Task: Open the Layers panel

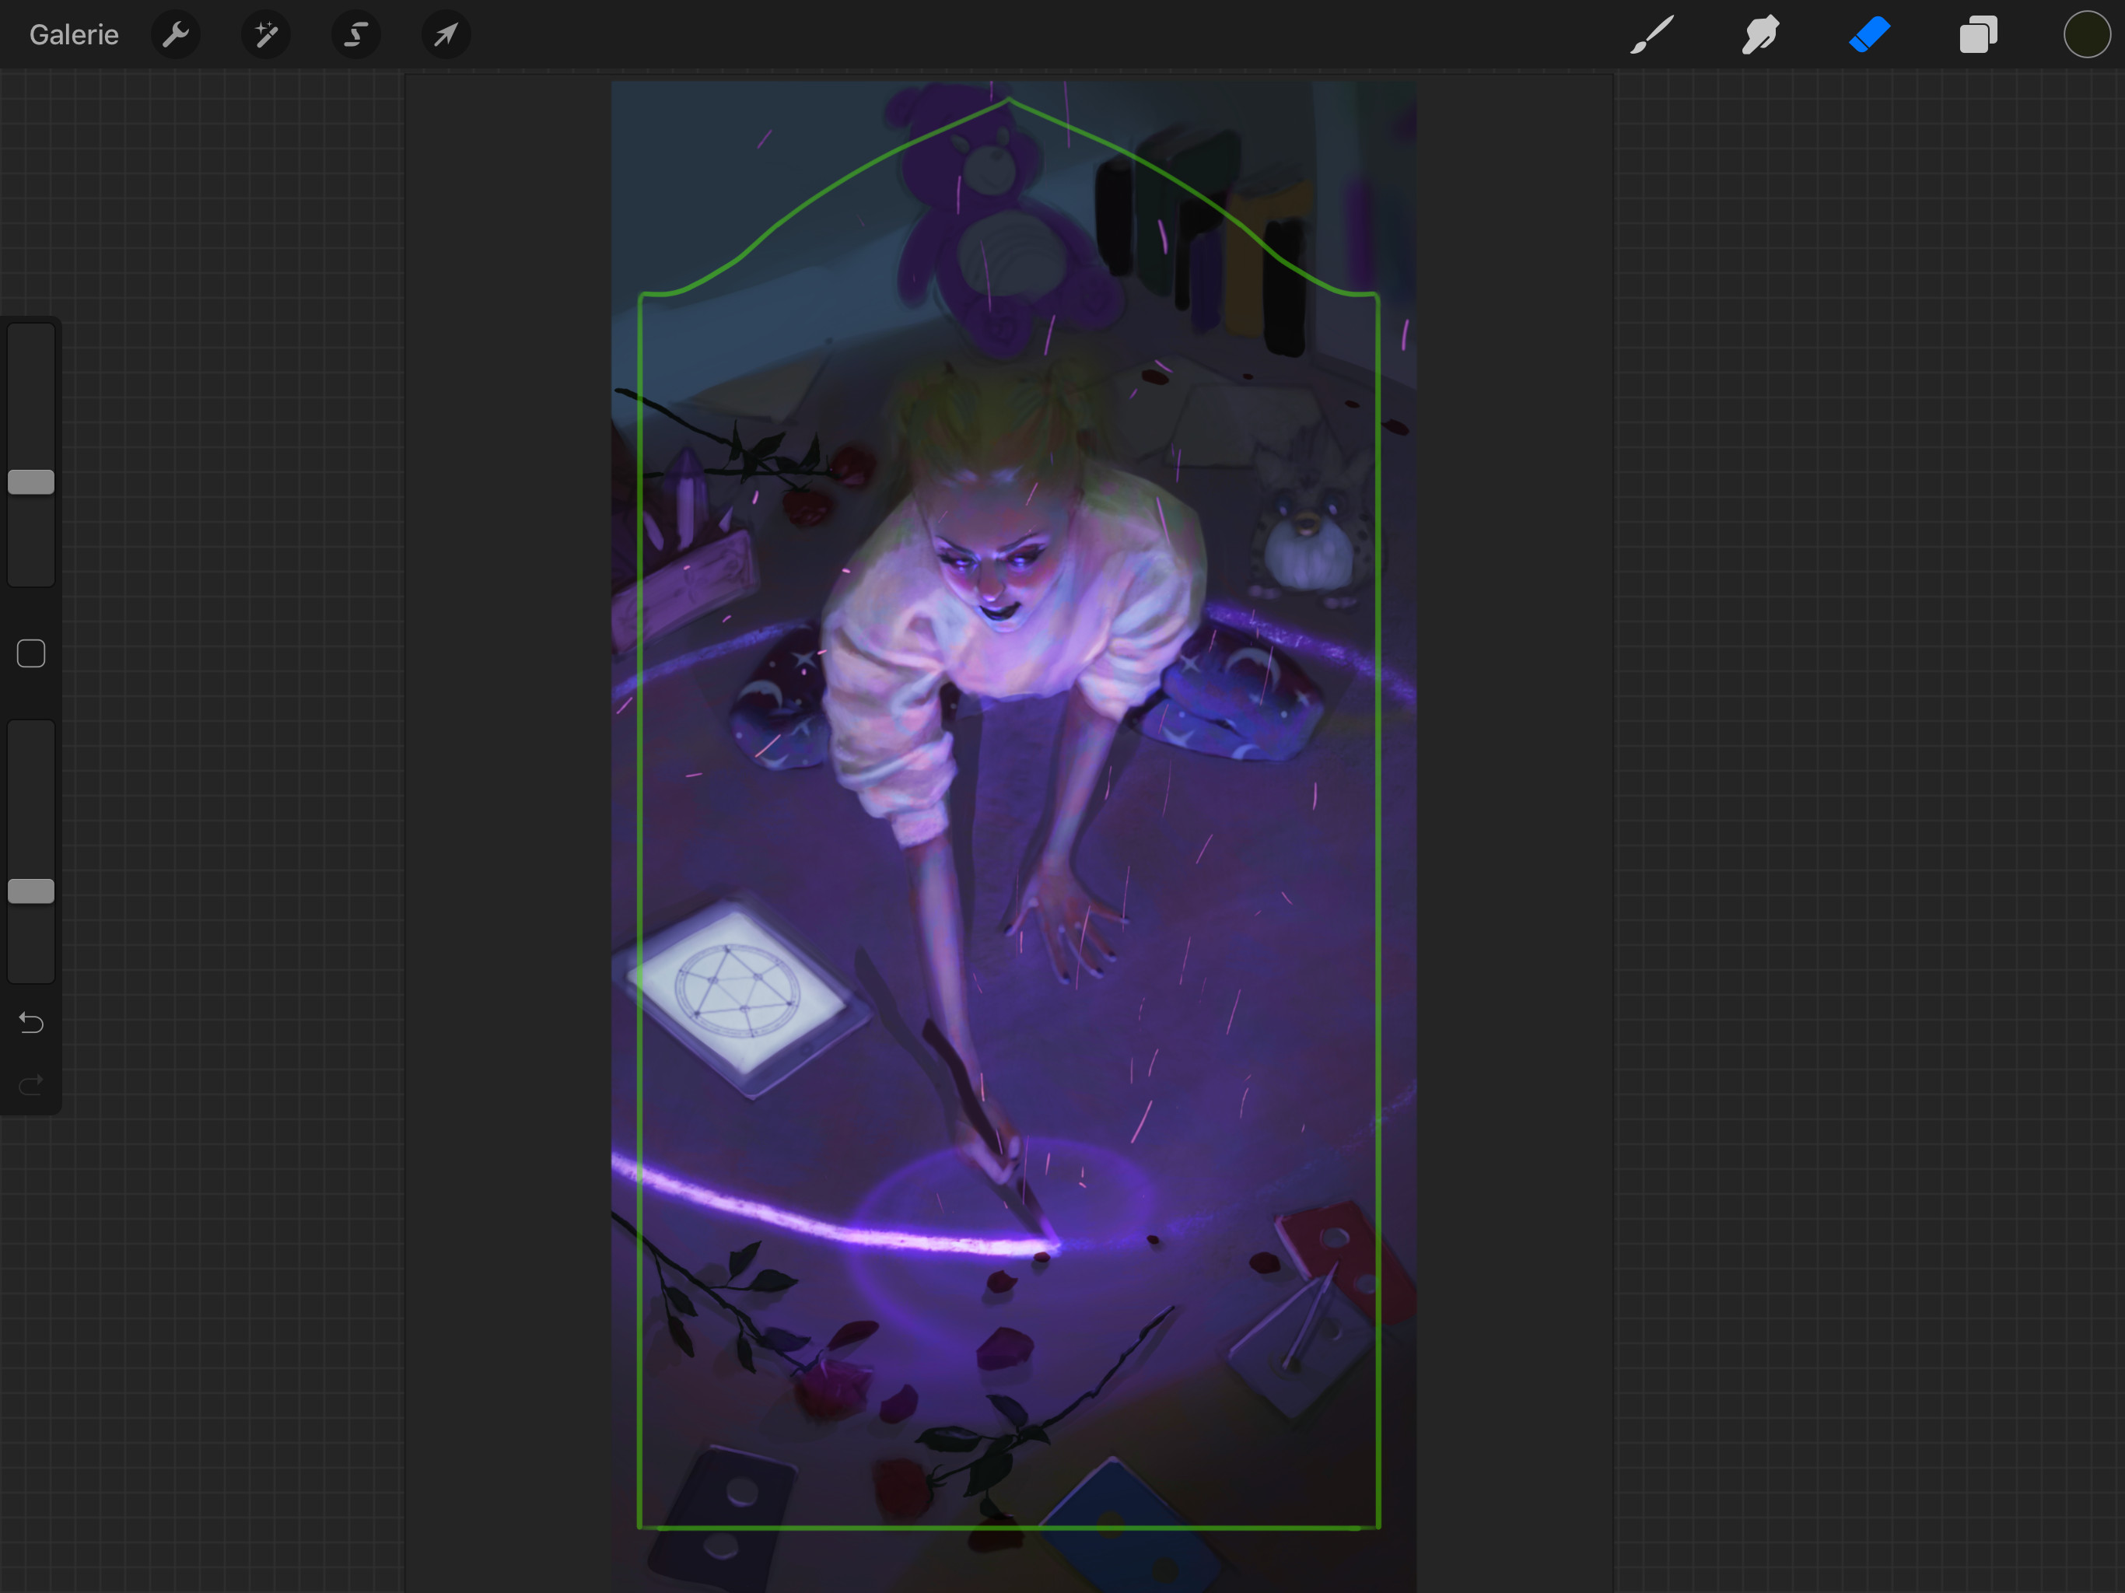Action: click(x=1978, y=36)
